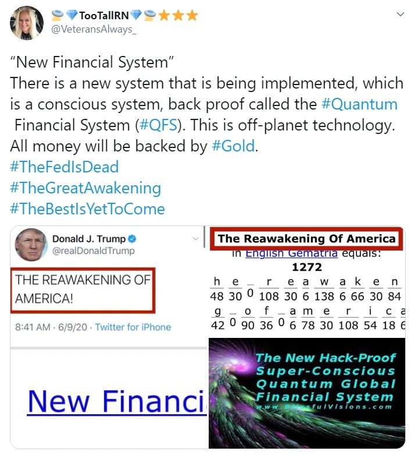Screen dimensions: 411x455
Task: Click the #TheBestIsYetToCome hashtag
Action: point(87,209)
